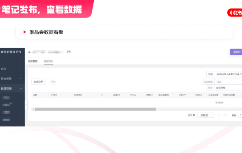Open the 2024-03-14 date range picker
This screenshot has width=242, height=153.
[x=229, y=74]
